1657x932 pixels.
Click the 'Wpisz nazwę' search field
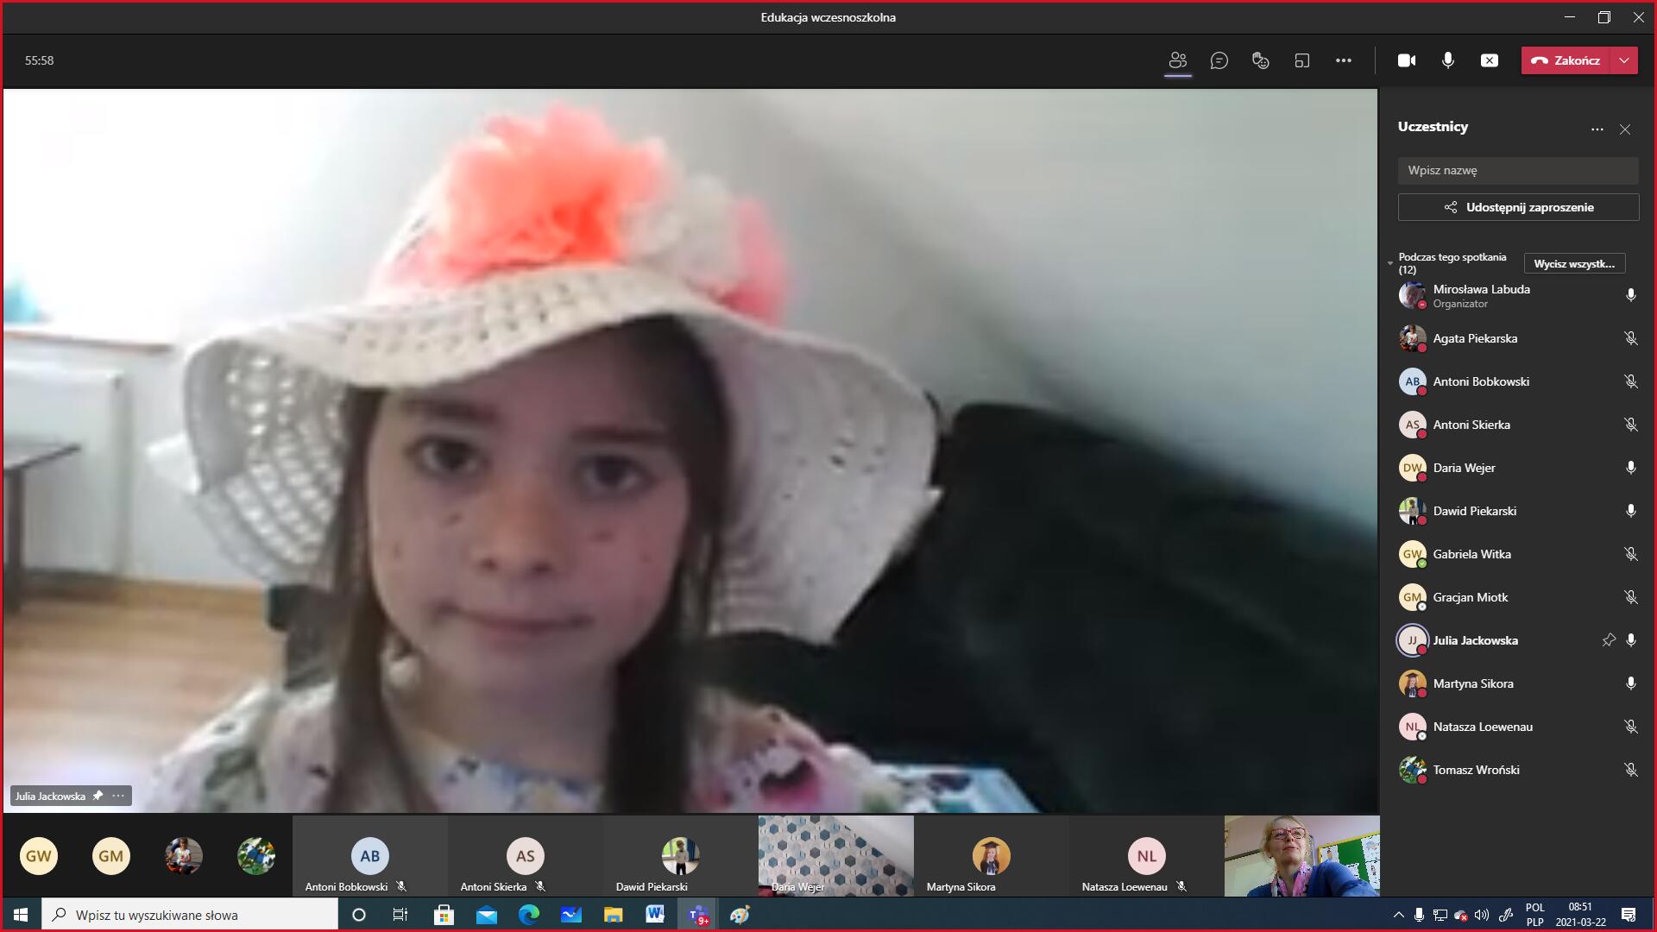pyautogui.click(x=1518, y=170)
